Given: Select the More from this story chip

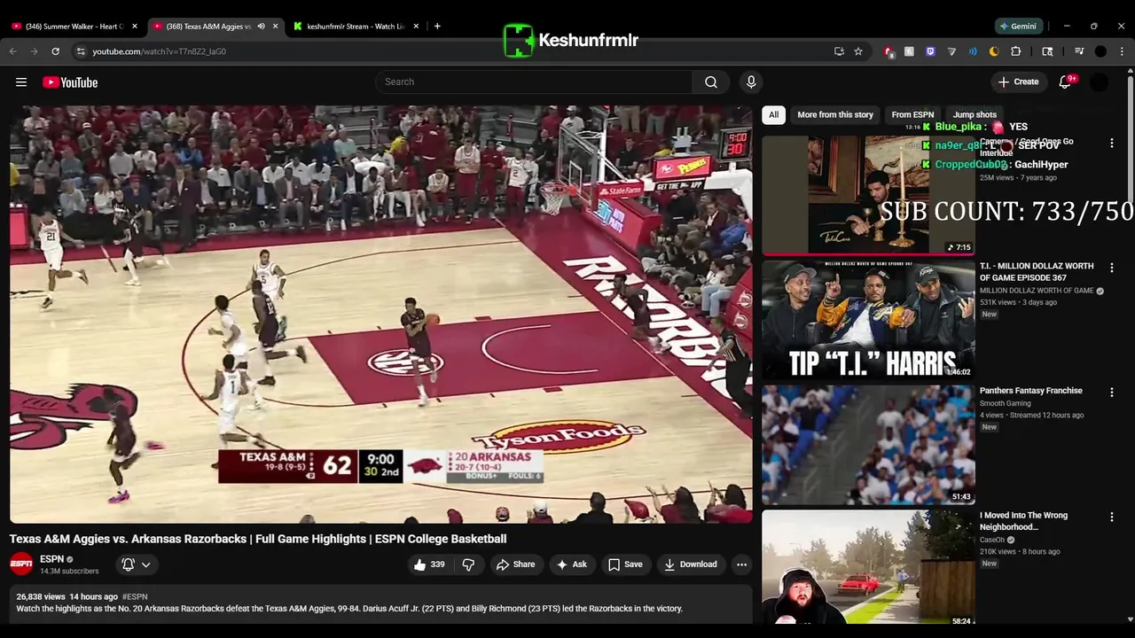Looking at the screenshot, I should pos(835,114).
